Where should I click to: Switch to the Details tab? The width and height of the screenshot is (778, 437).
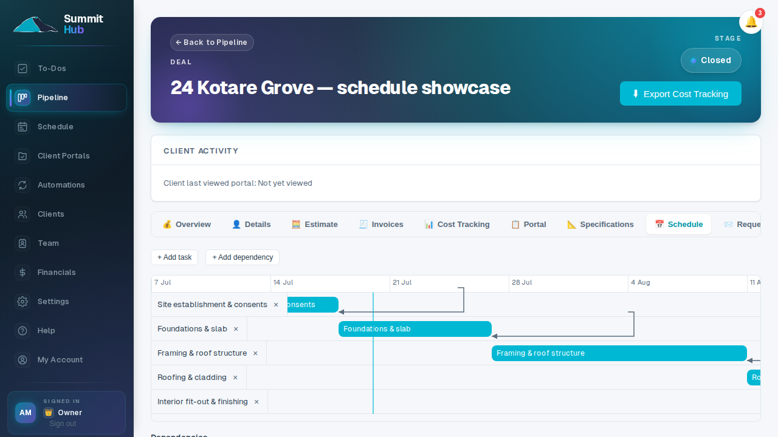pos(251,225)
